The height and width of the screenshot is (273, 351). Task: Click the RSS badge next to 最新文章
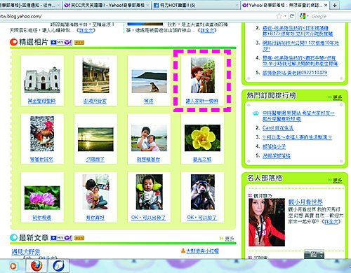click(x=79, y=238)
